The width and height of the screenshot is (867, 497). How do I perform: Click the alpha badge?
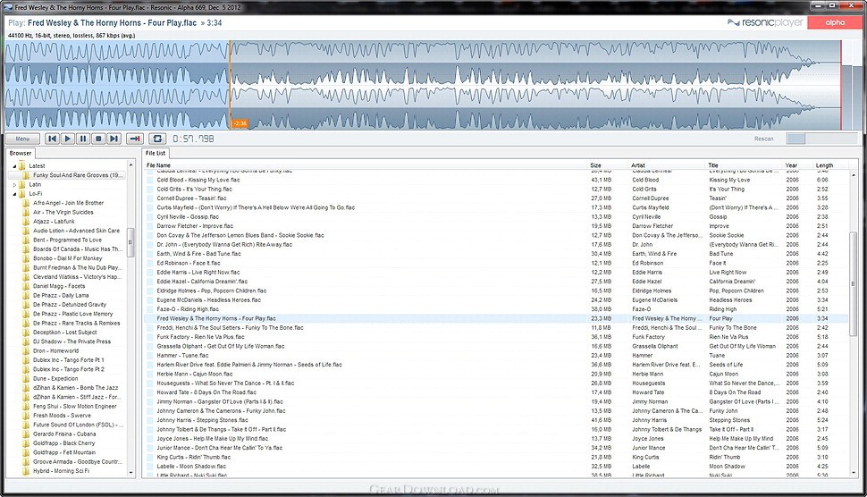pos(835,22)
